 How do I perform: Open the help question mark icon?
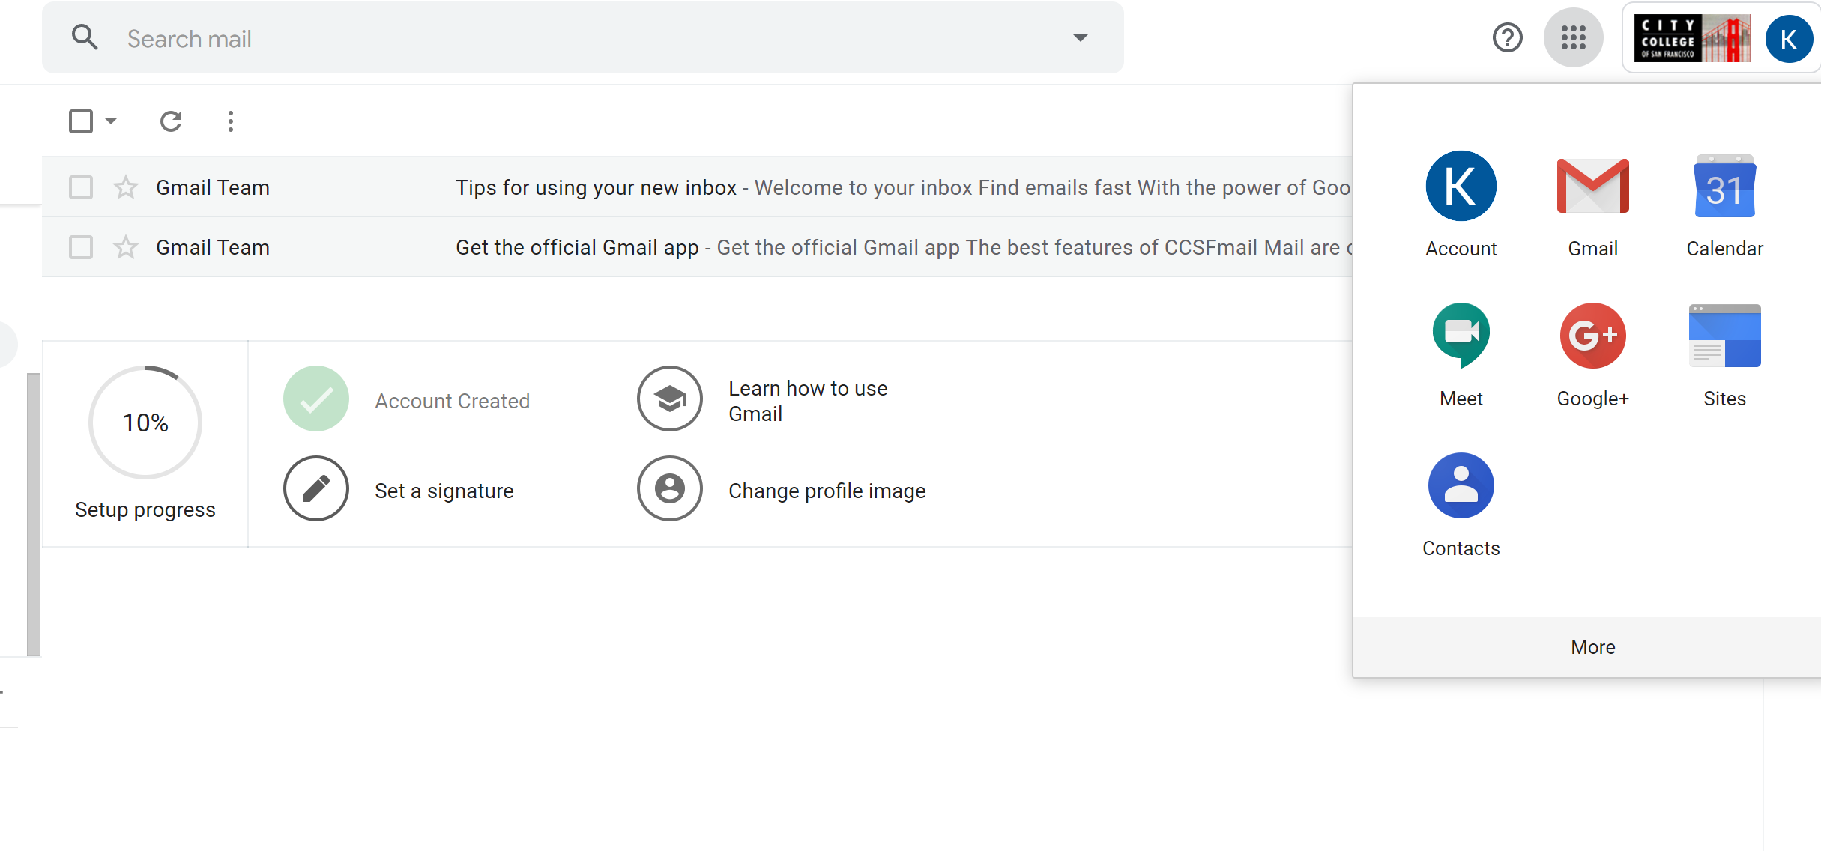pos(1507,37)
